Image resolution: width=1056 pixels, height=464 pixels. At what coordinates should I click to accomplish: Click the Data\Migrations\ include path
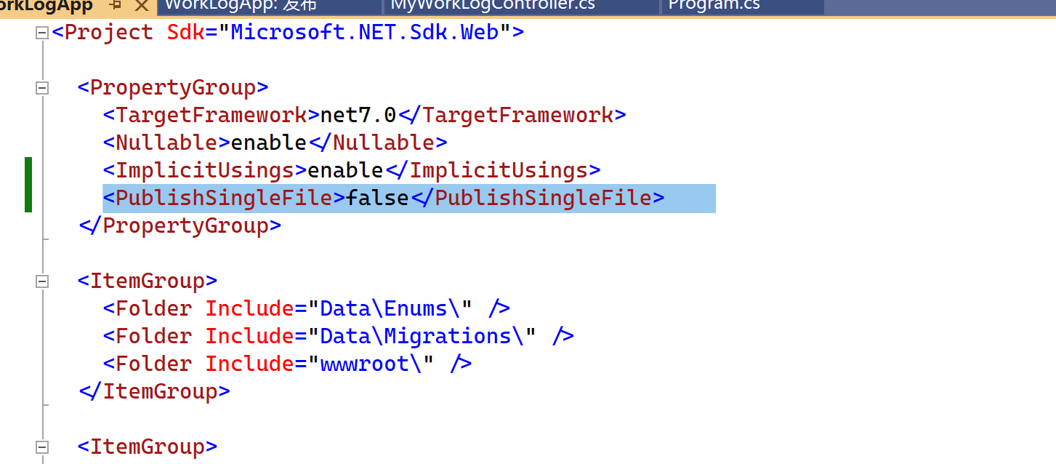(422, 336)
